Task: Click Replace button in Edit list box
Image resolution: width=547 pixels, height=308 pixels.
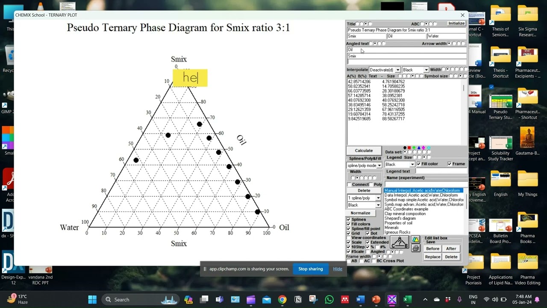Action: 432,257
